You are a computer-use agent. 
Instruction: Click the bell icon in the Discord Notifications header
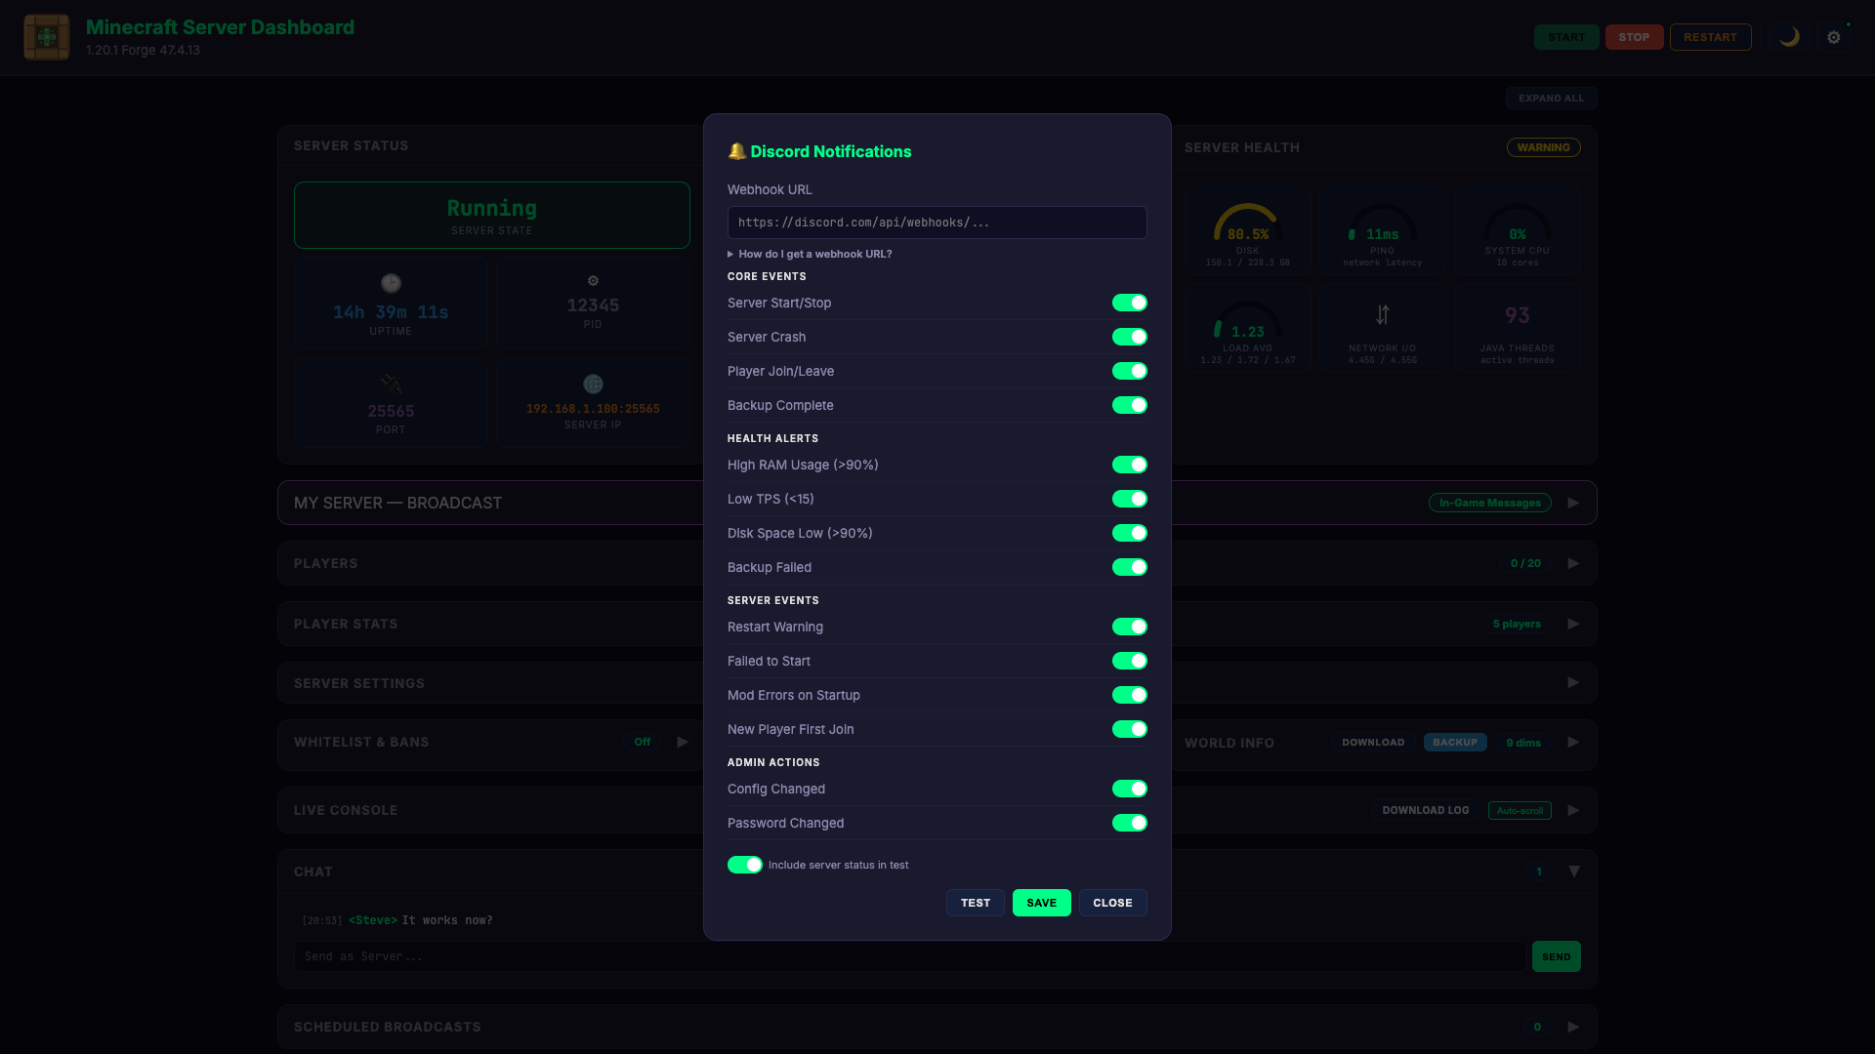click(736, 151)
